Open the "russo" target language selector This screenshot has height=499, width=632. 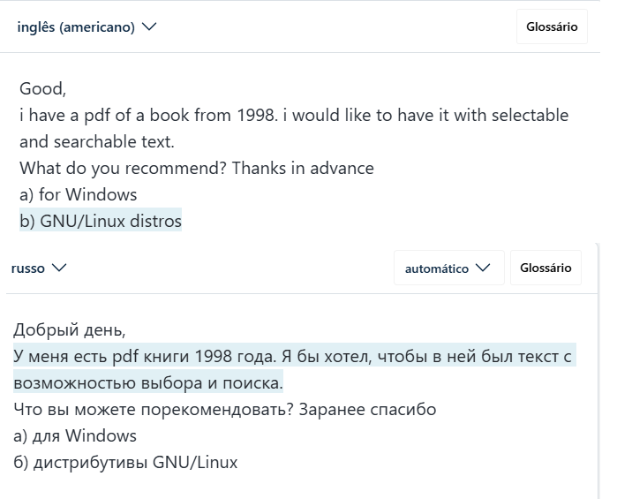point(29,268)
